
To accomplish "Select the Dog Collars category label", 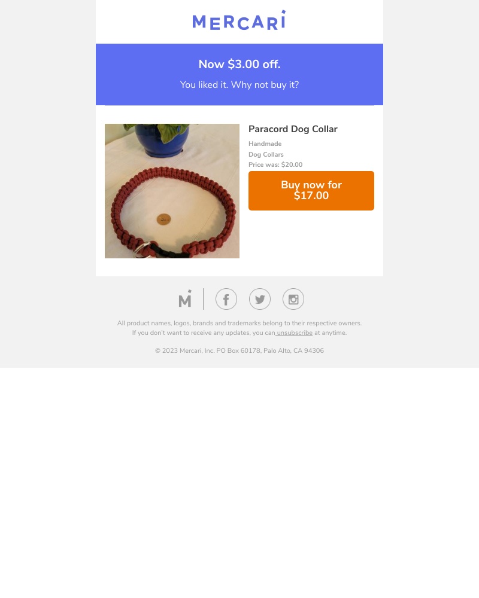I will (x=266, y=154).
